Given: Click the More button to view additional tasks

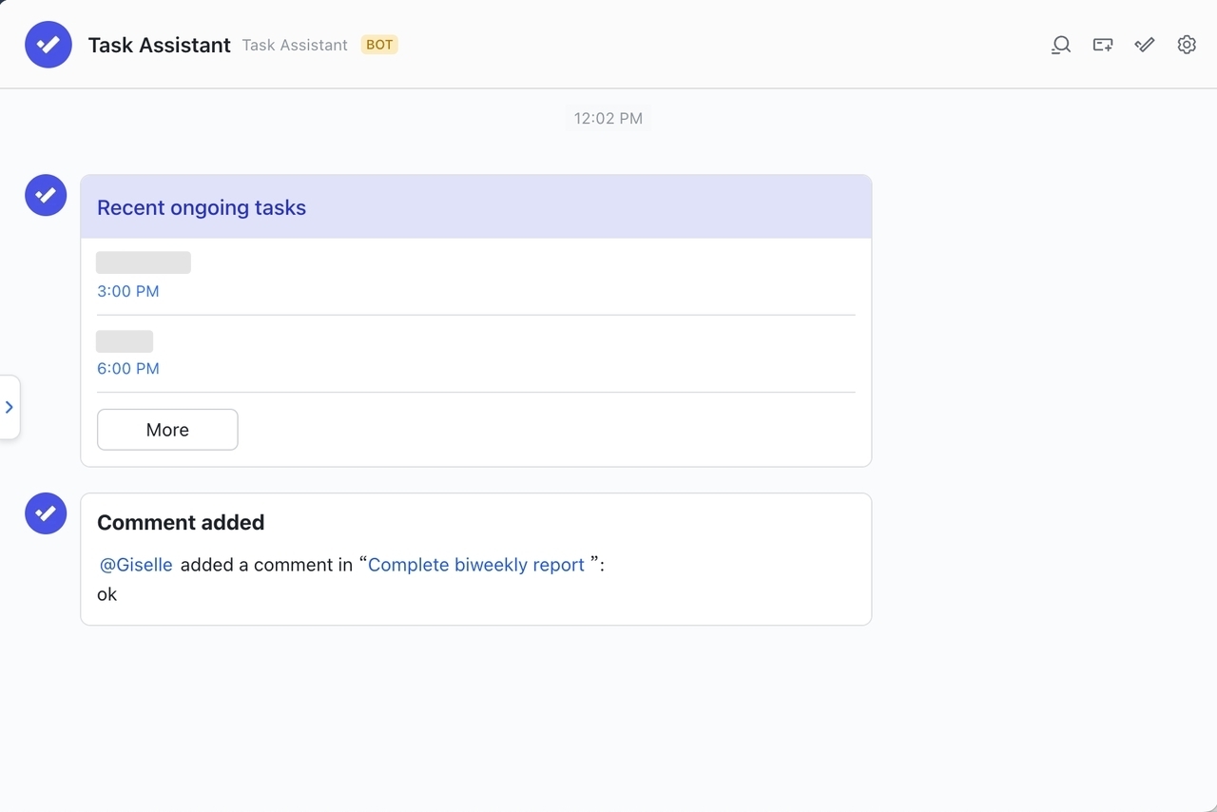Looking at the screenshot, I should 167,430.
